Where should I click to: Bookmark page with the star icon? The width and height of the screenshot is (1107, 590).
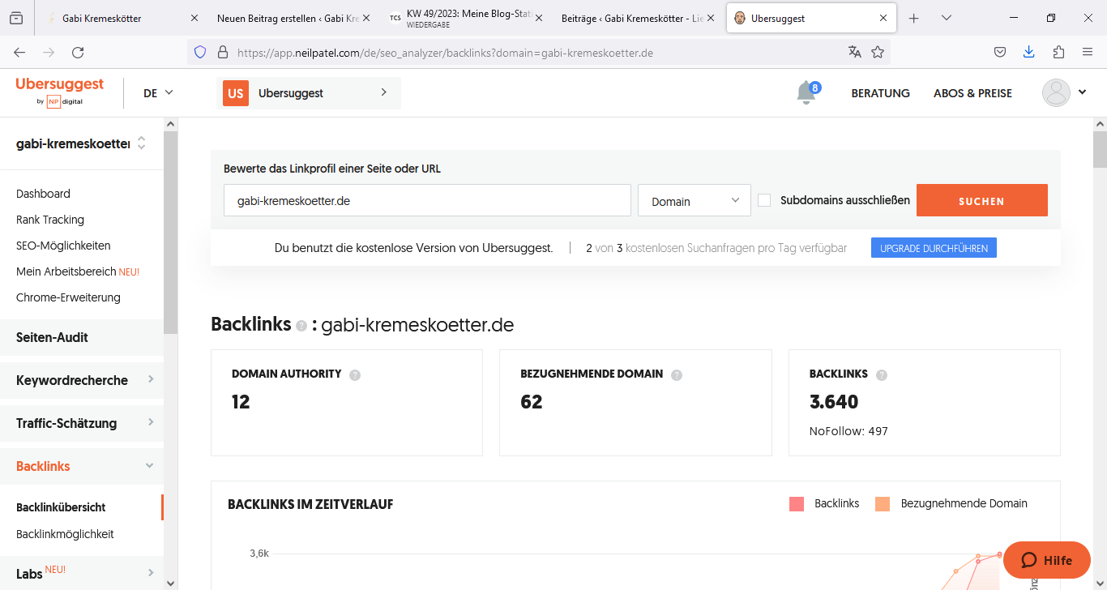pyautogui.click(x=878, y=52)
